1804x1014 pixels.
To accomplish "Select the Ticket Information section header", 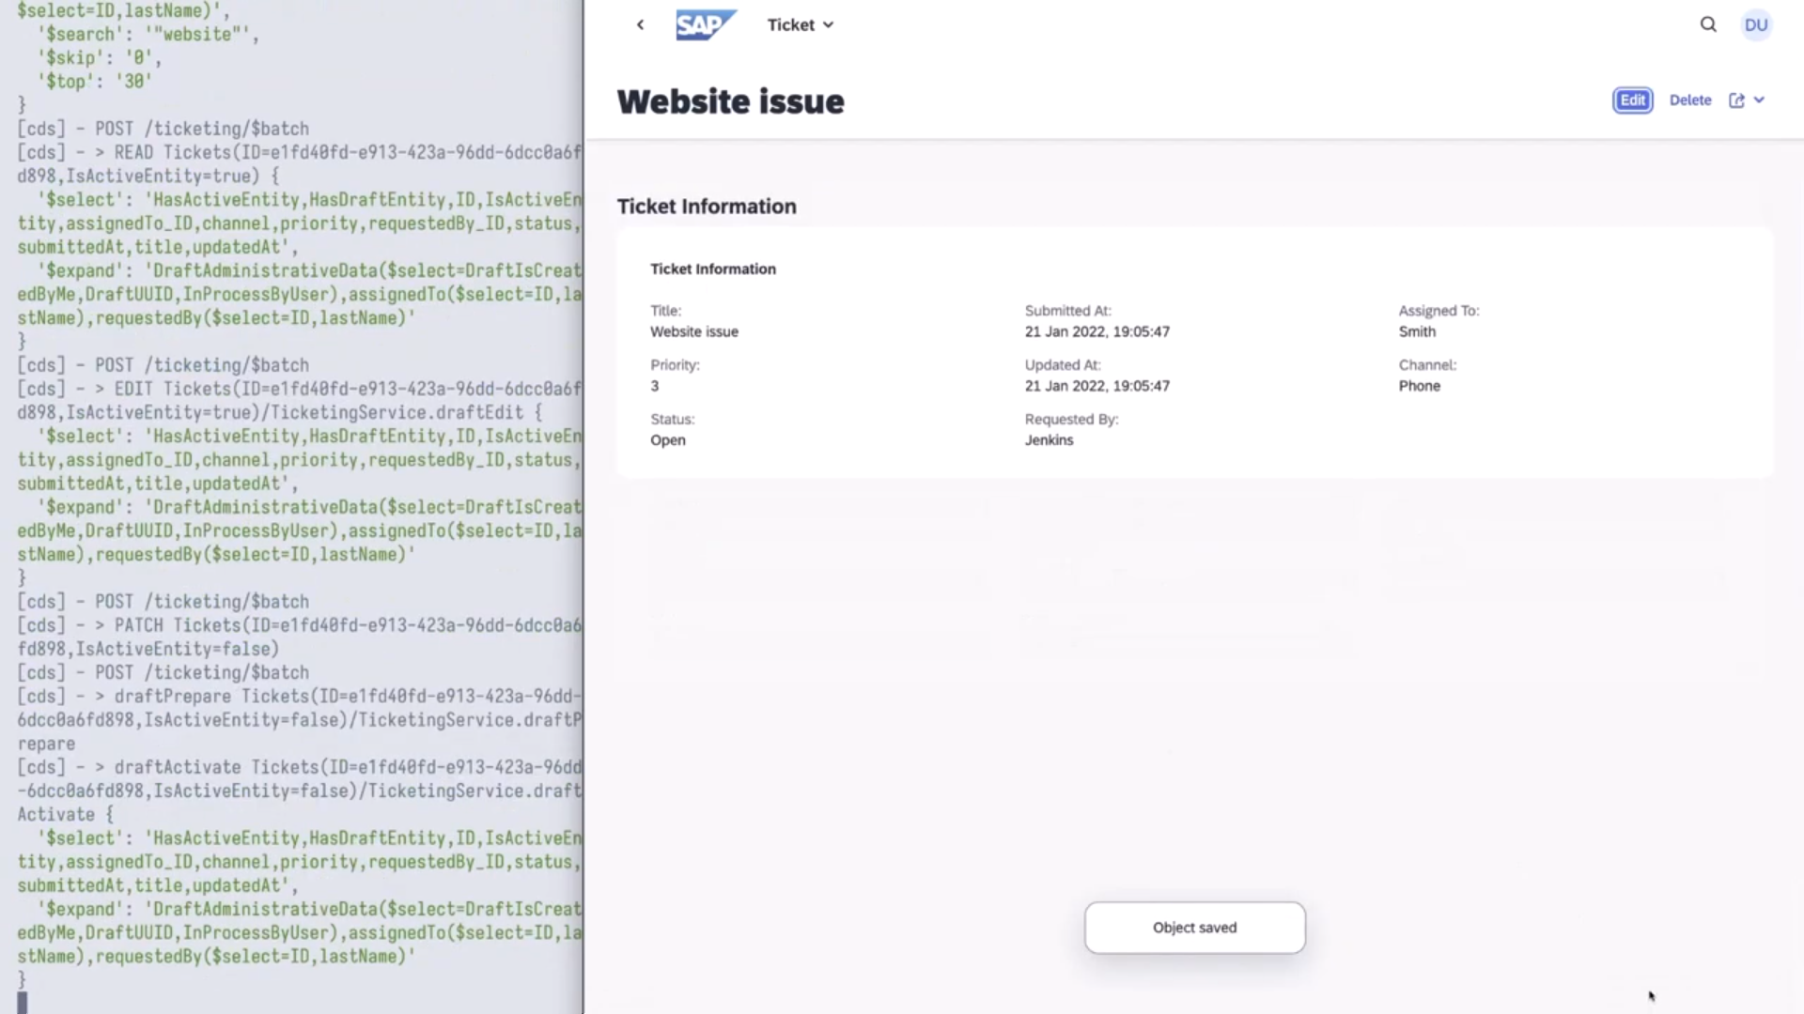I will [706, 207].
